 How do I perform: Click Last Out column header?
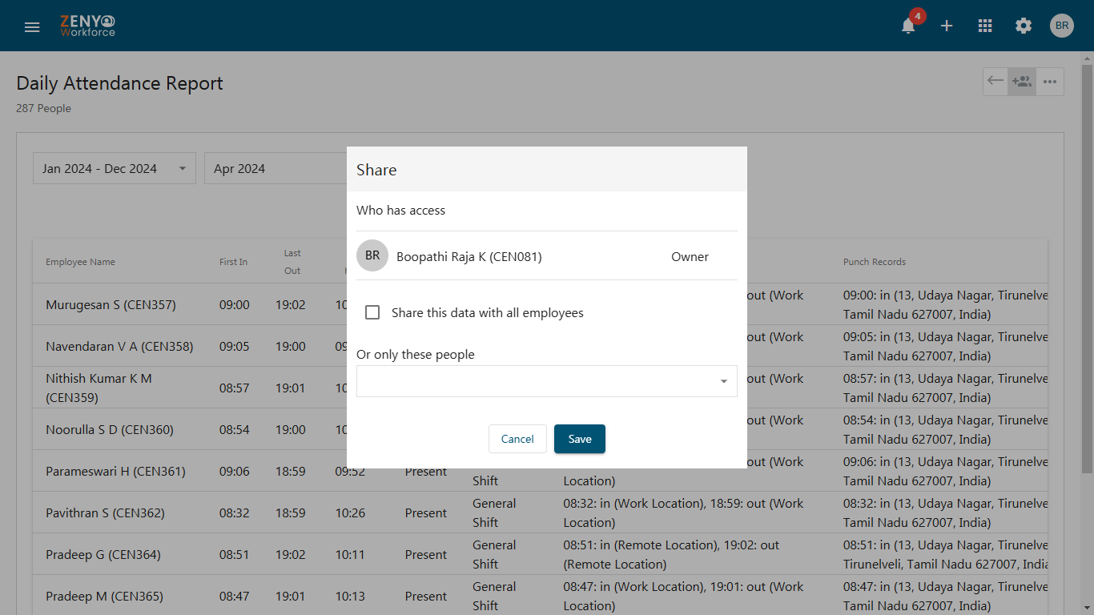(292, 262)
